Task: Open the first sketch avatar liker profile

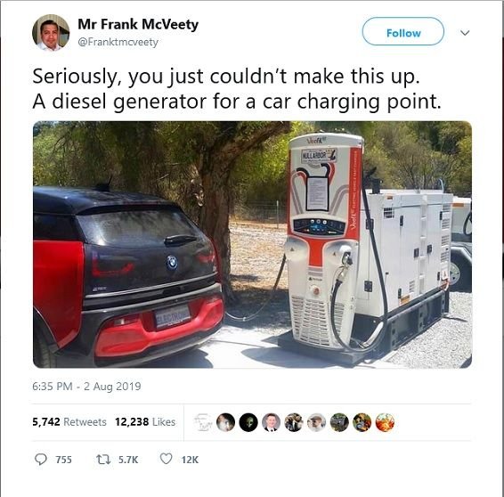Action: (203, 422)
